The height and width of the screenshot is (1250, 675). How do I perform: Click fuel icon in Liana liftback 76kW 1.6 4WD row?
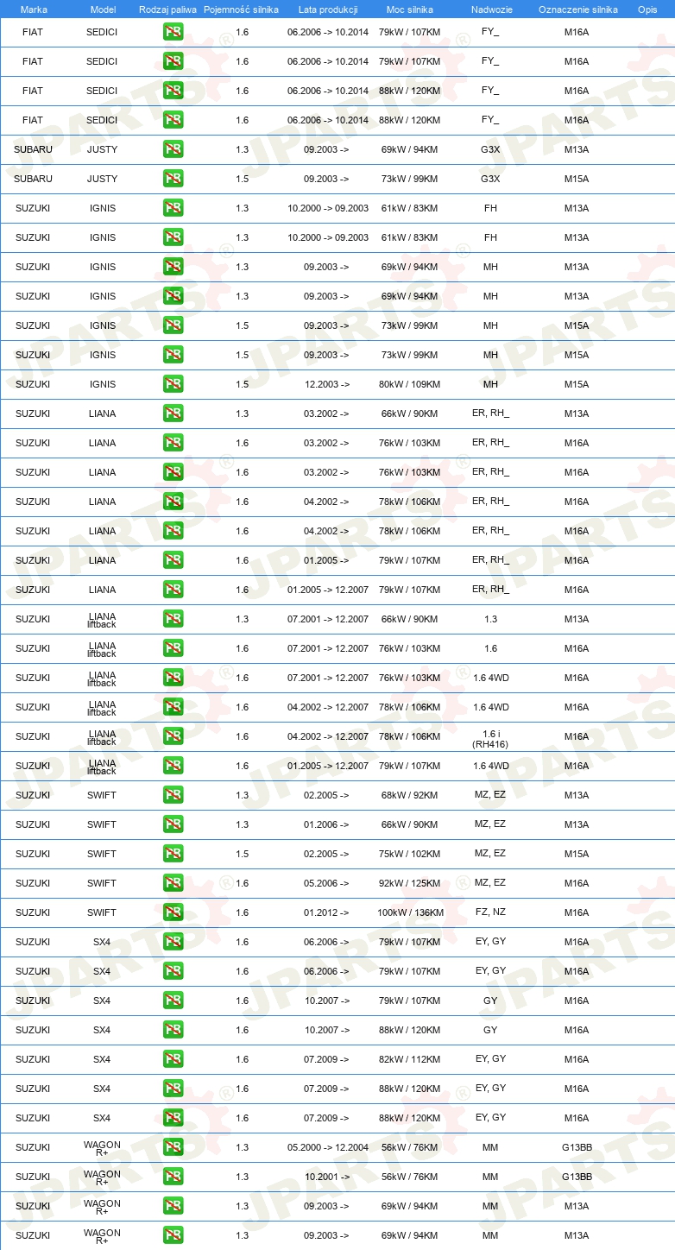click(x=173, y=678)
